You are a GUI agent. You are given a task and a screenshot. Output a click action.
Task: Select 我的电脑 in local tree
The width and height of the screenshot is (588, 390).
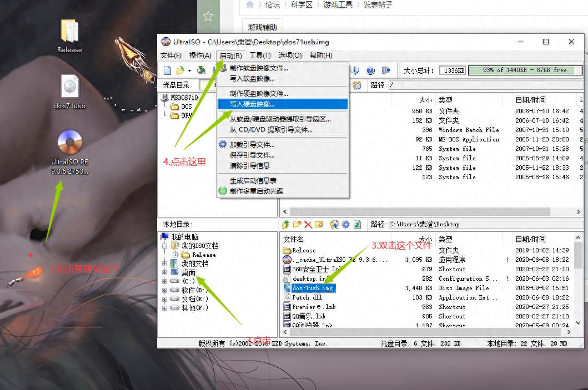point(184,237)
